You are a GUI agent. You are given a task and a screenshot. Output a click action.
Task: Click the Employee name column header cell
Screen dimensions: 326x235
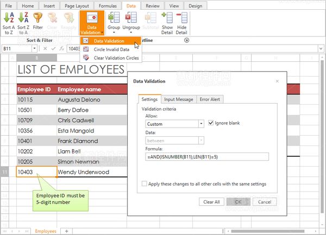[92, 89]
